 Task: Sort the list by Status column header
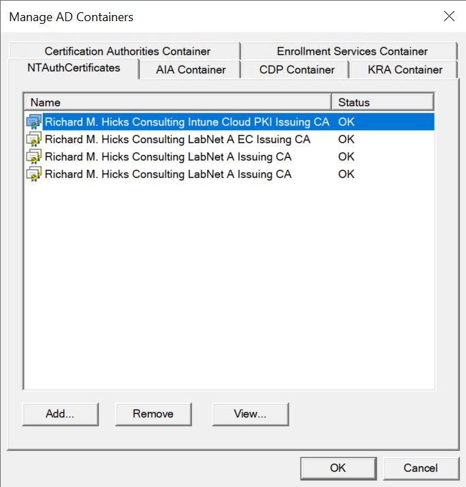[382, 102]
